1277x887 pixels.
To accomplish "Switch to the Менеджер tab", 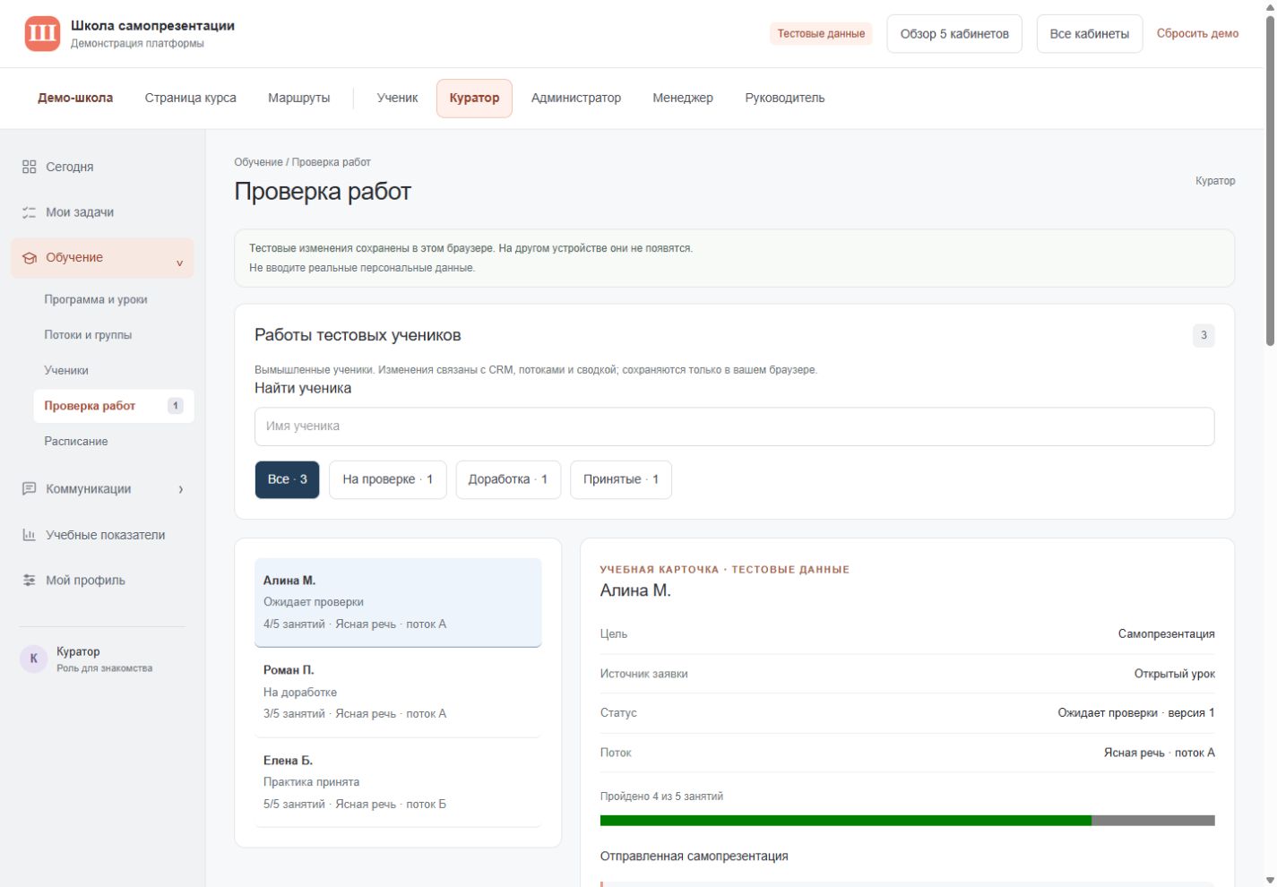I will pyautogui.click(x=683, y=98).
